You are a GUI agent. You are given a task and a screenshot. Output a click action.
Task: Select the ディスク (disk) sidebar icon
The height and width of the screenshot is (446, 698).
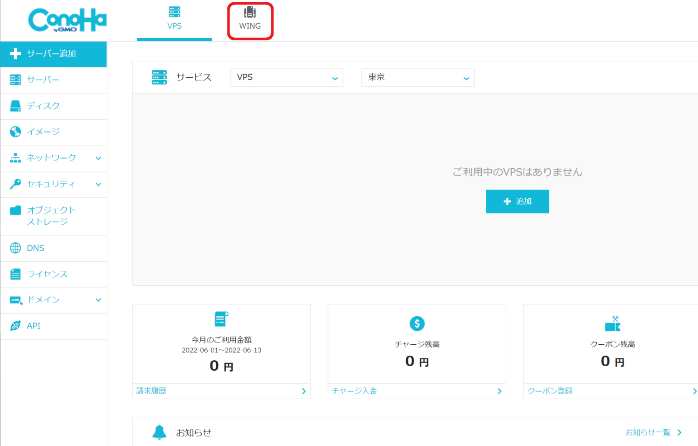[15, 105]
